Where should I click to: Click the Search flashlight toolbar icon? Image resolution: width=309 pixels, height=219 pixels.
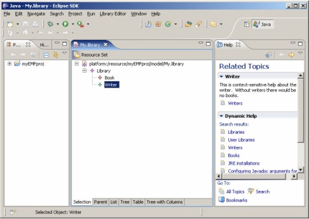click(199, 24)
